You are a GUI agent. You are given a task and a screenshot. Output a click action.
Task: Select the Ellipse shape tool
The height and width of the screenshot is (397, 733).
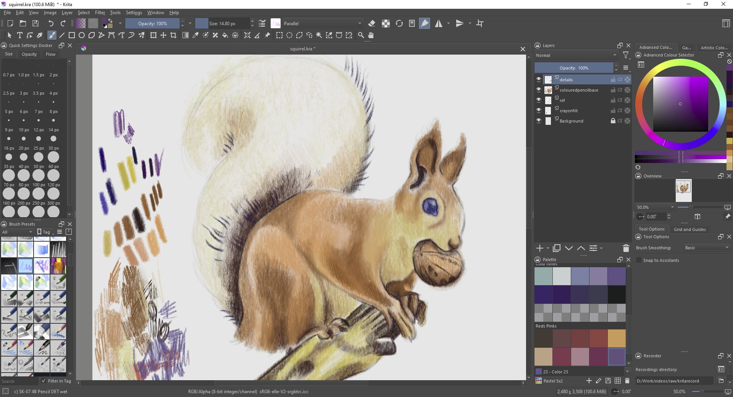coord(81,35)
